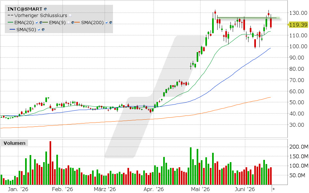Click the Juni '26 date axis label

245,189
